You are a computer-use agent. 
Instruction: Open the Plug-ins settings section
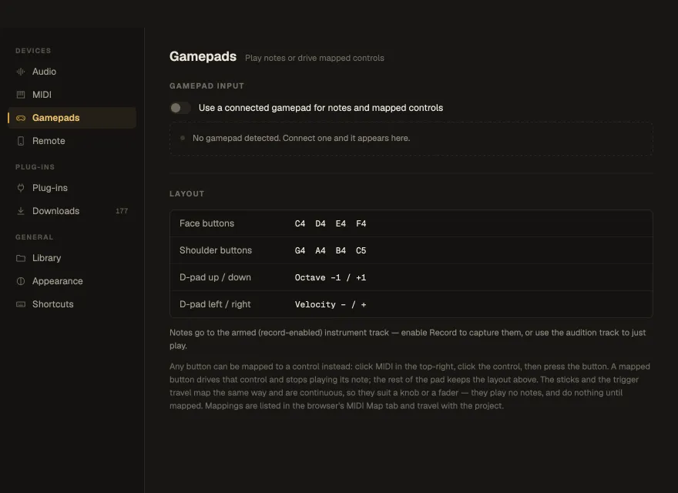tap(72, 188)
